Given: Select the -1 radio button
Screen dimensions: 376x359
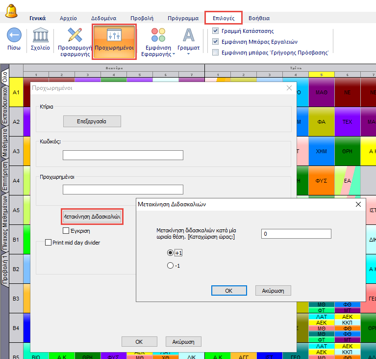Looking at the screenshot, I should point(170,266).
